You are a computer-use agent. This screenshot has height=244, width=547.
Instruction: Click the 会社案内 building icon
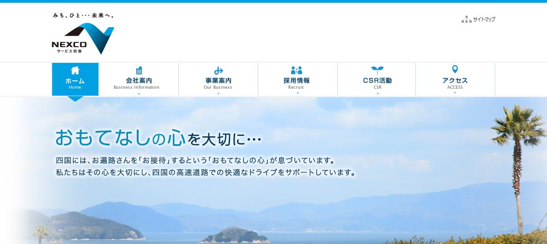pos(139,71)
